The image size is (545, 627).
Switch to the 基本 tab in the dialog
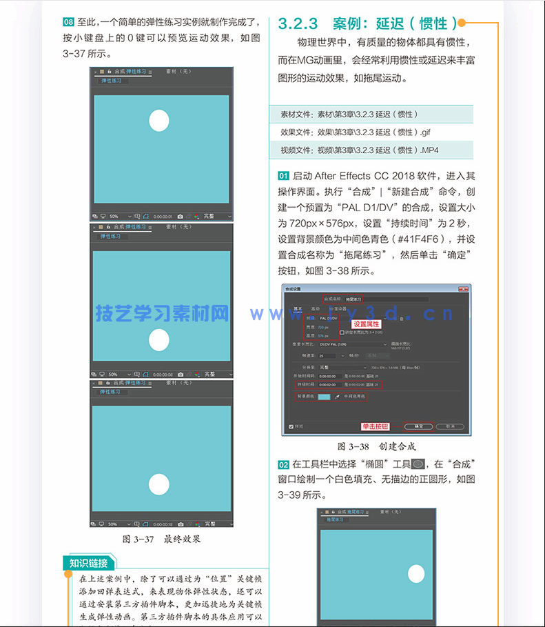coord(298,309)
